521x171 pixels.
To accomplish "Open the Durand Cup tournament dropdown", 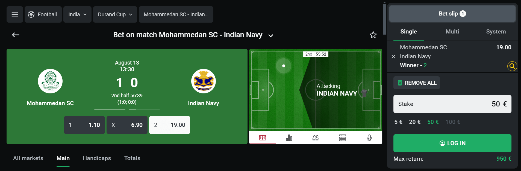I will 115,14.
